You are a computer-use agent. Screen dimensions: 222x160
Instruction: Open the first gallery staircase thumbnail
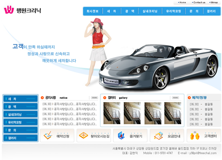112,113
